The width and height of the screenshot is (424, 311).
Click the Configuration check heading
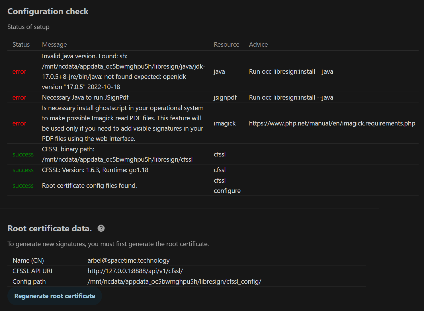48,11
